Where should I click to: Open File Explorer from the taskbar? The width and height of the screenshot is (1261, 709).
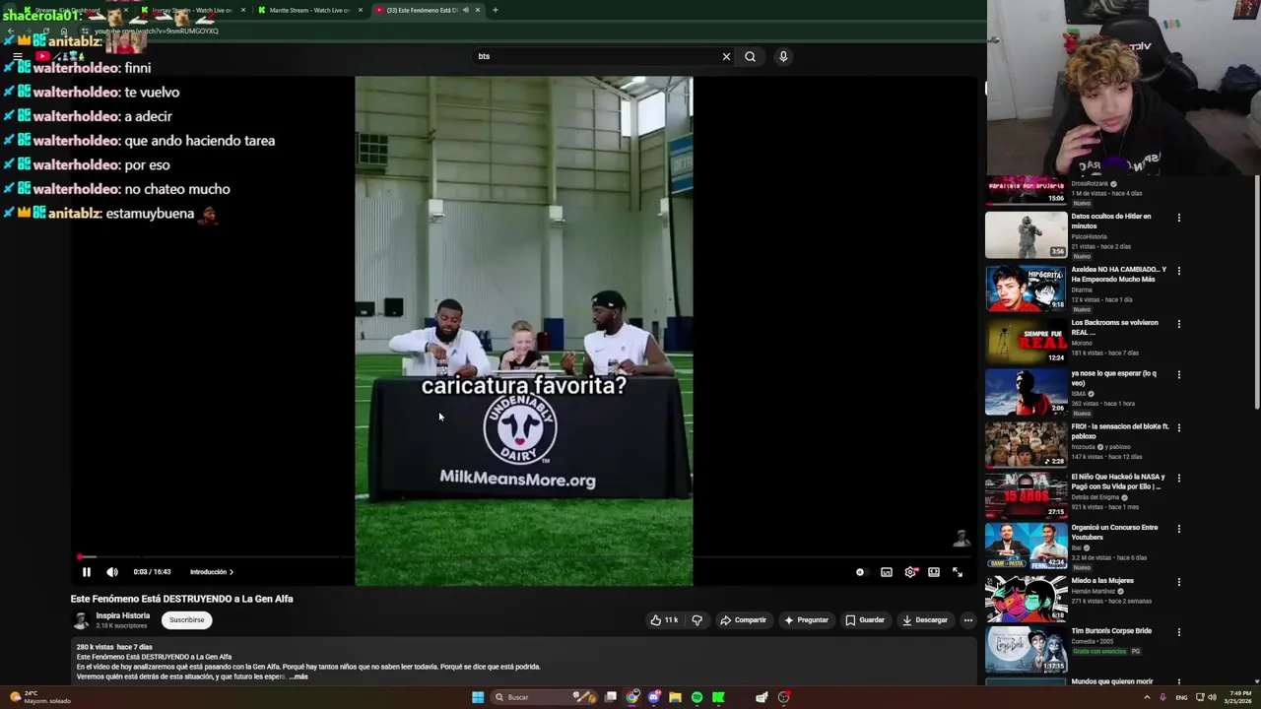tap(675, 697)
